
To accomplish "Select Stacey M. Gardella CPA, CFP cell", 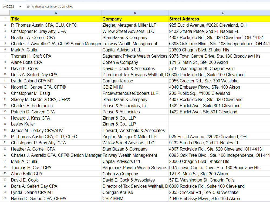I will coord(56,99).
